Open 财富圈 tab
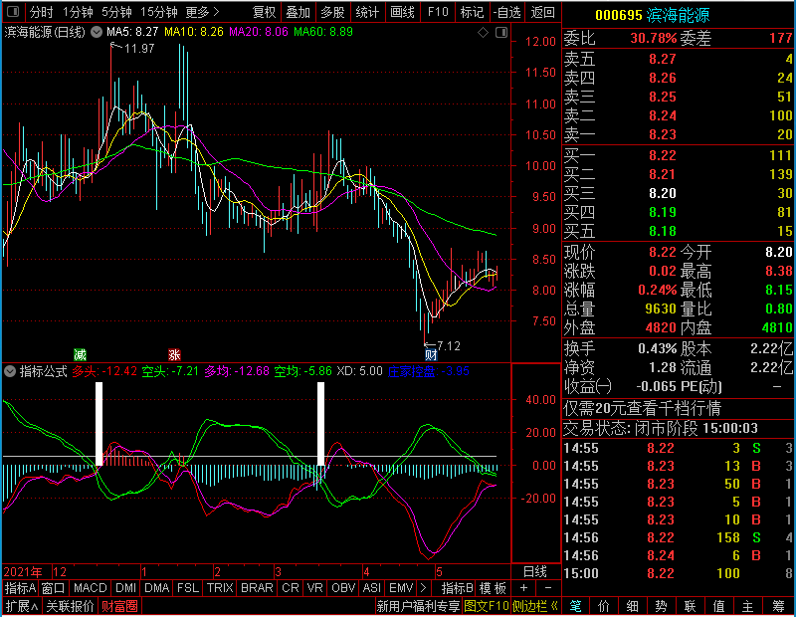The image size is (796, 617). [119, 606]
